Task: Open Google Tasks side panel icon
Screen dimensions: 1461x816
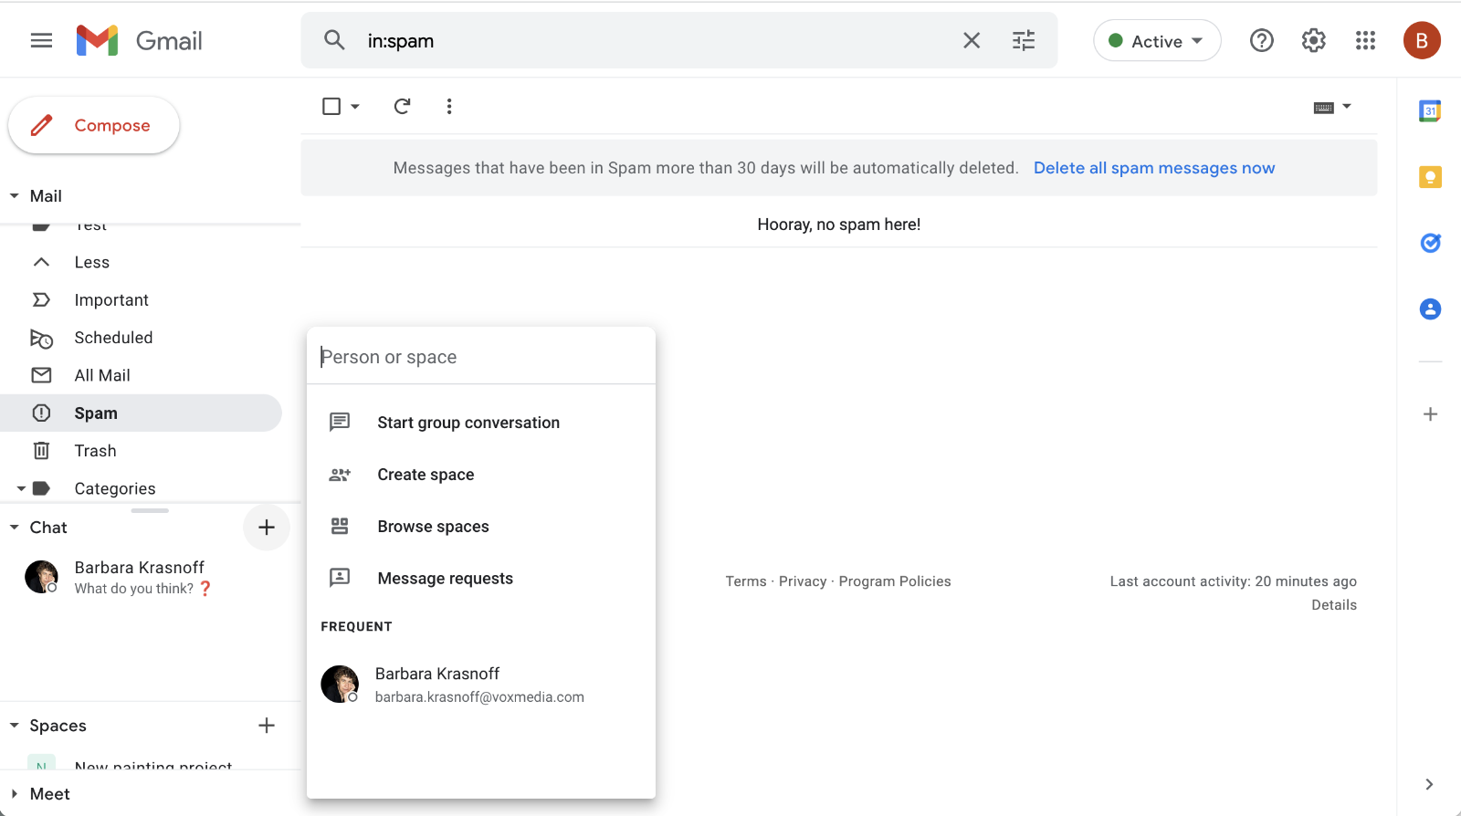Action: [1430, 243]
